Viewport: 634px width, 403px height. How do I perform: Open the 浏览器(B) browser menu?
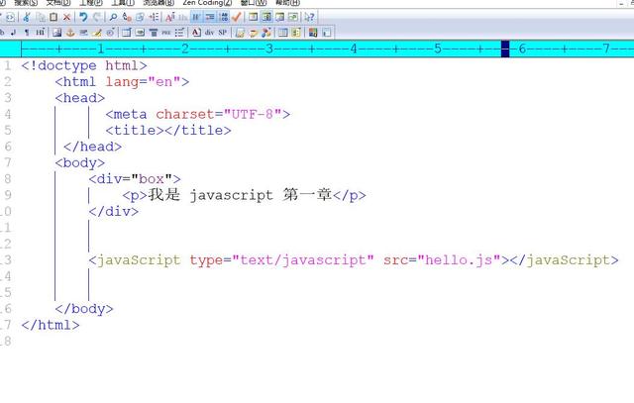[x=158, y=2]
